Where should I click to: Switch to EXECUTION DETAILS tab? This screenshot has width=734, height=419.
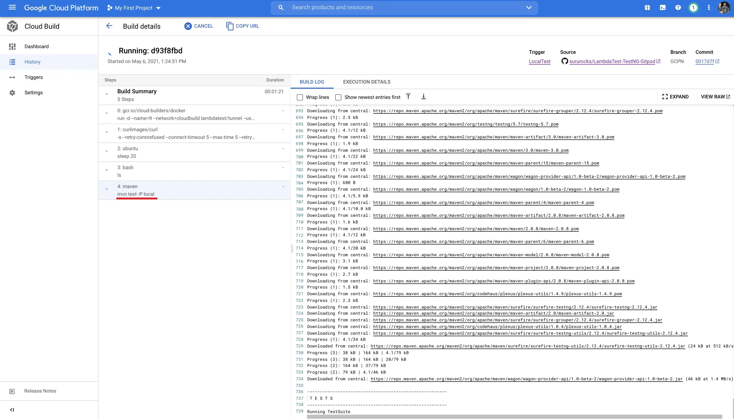point(367,82)
